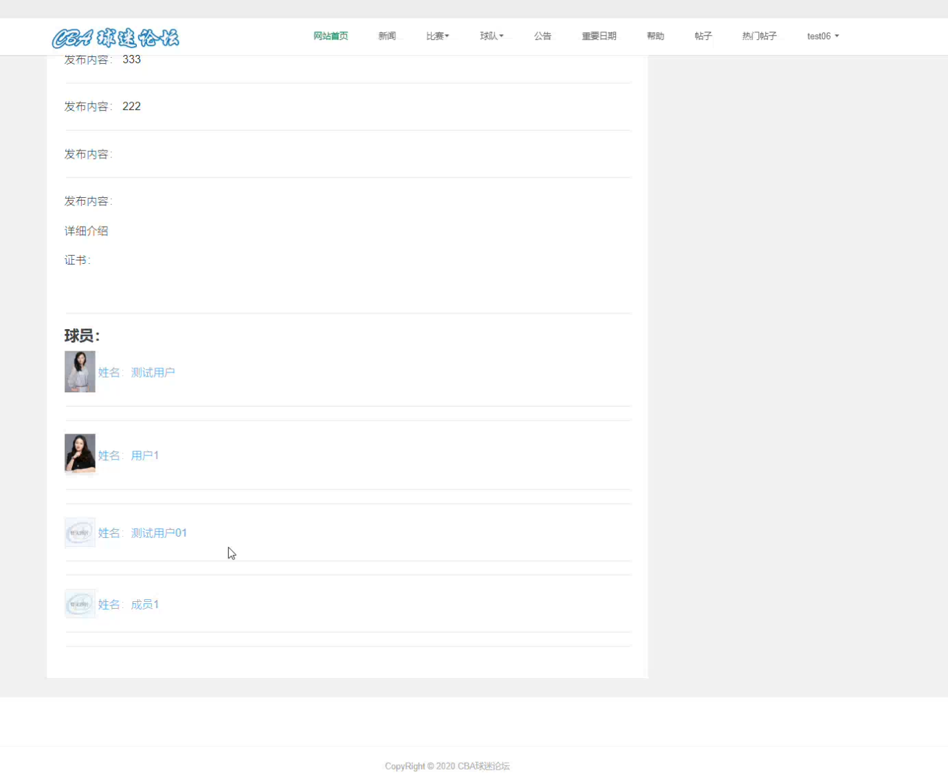Screen dimensions: 948x784
Task: Click the 用户1 profile picture
Action: [80, 454]
